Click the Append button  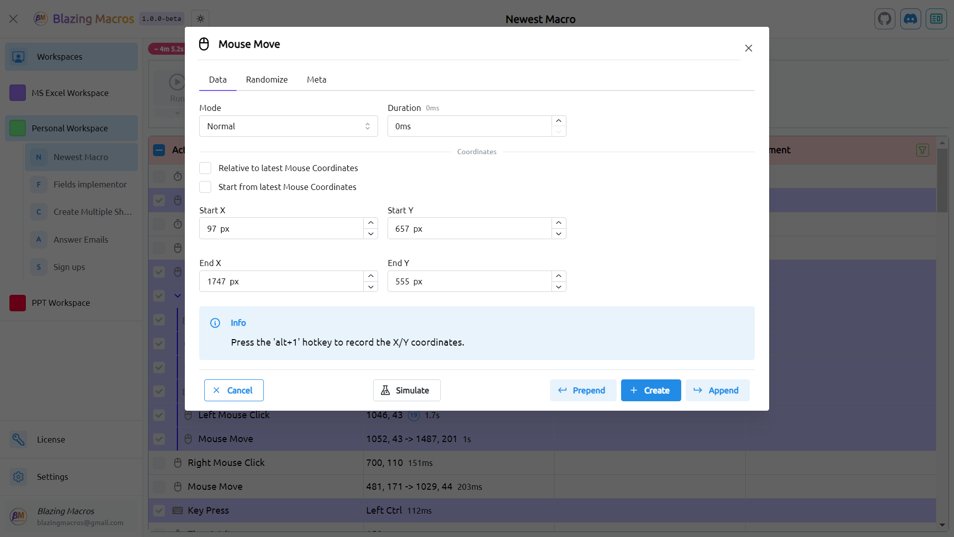click(717, 390)
